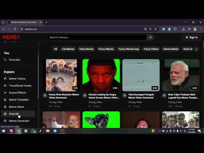The height and width of the screenshot is (153, 204).
Task: Select the Games Meme category chip
Action: pos(171,49)
